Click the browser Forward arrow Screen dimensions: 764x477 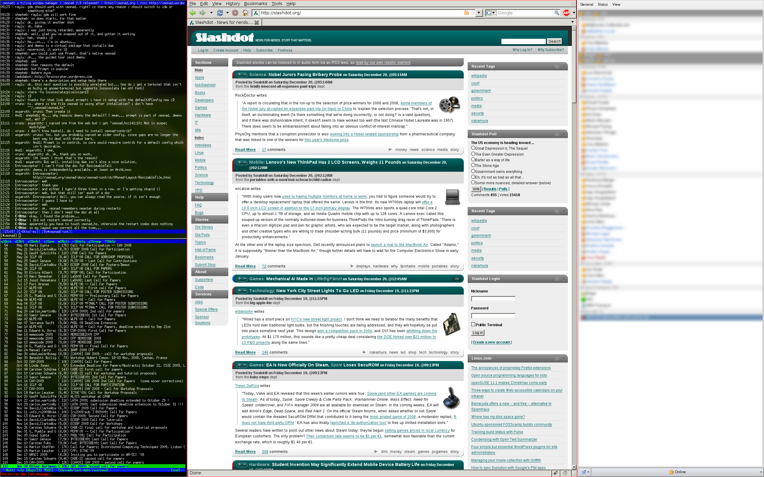click(x=203, y=13)
